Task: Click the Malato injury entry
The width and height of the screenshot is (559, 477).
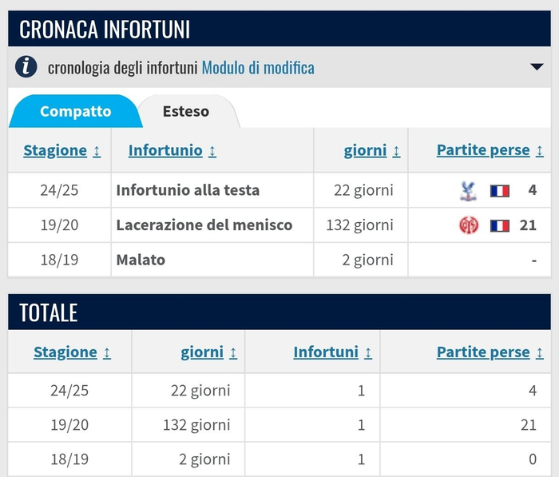Action: tap(141, 260)
